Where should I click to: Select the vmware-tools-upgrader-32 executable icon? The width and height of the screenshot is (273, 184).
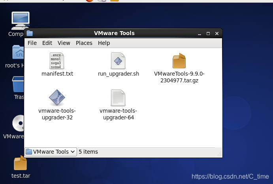(x=57, y=98)
